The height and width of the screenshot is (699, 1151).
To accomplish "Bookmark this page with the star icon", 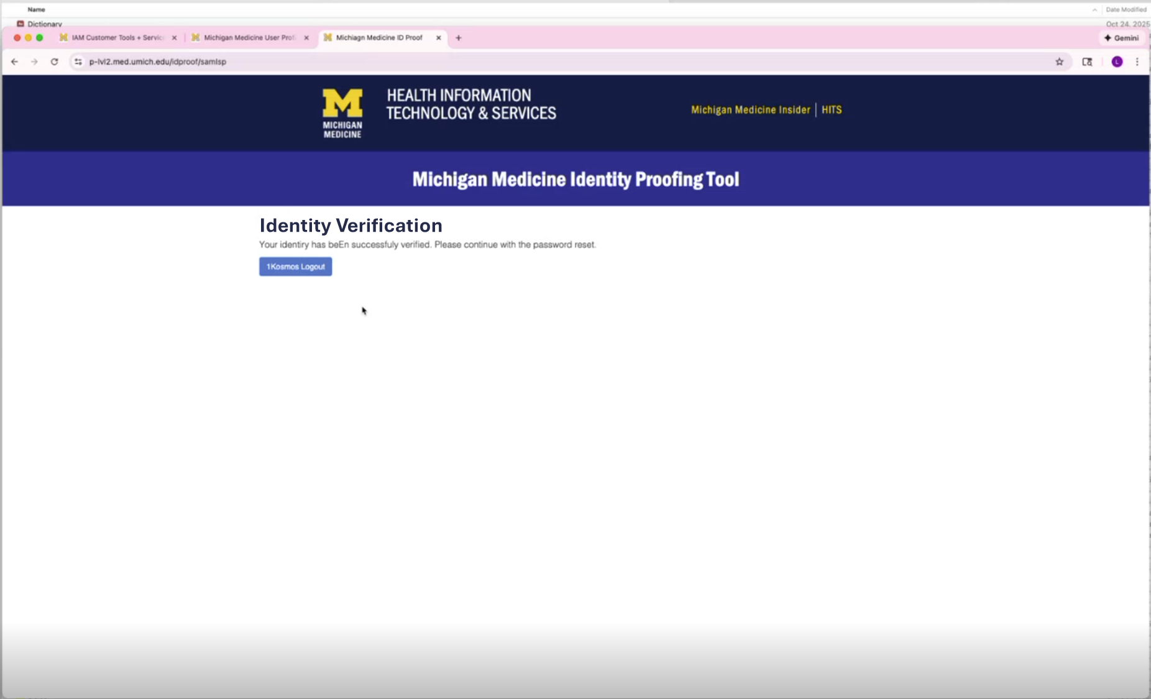I will coord(1060,62).
